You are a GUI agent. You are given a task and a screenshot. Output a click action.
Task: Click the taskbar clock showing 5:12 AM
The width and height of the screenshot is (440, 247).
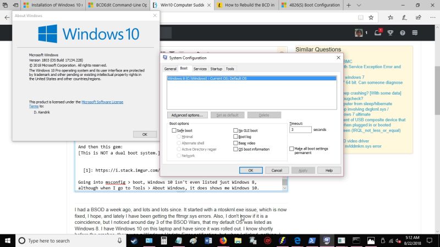[x=413, y=240]
